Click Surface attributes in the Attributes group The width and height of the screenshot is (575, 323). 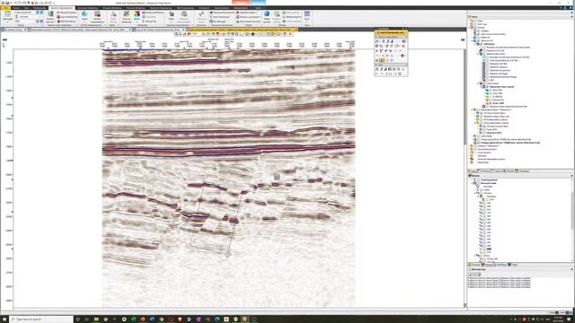(x=153, y=13)
